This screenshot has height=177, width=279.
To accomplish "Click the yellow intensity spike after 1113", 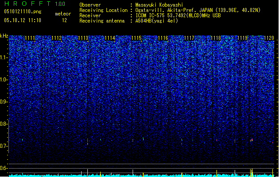I will coord(87,173).
